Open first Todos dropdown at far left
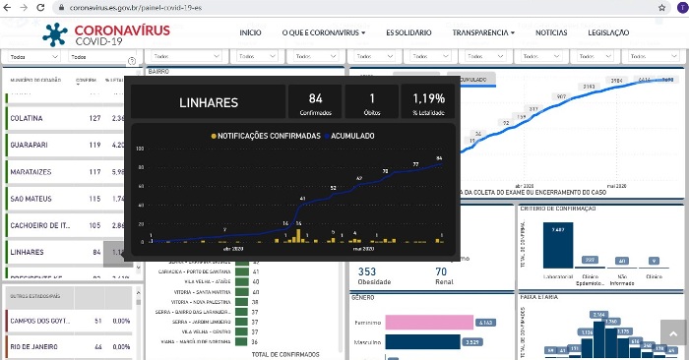Viewport: 689px width, 360px height. (x=33, y=57)
